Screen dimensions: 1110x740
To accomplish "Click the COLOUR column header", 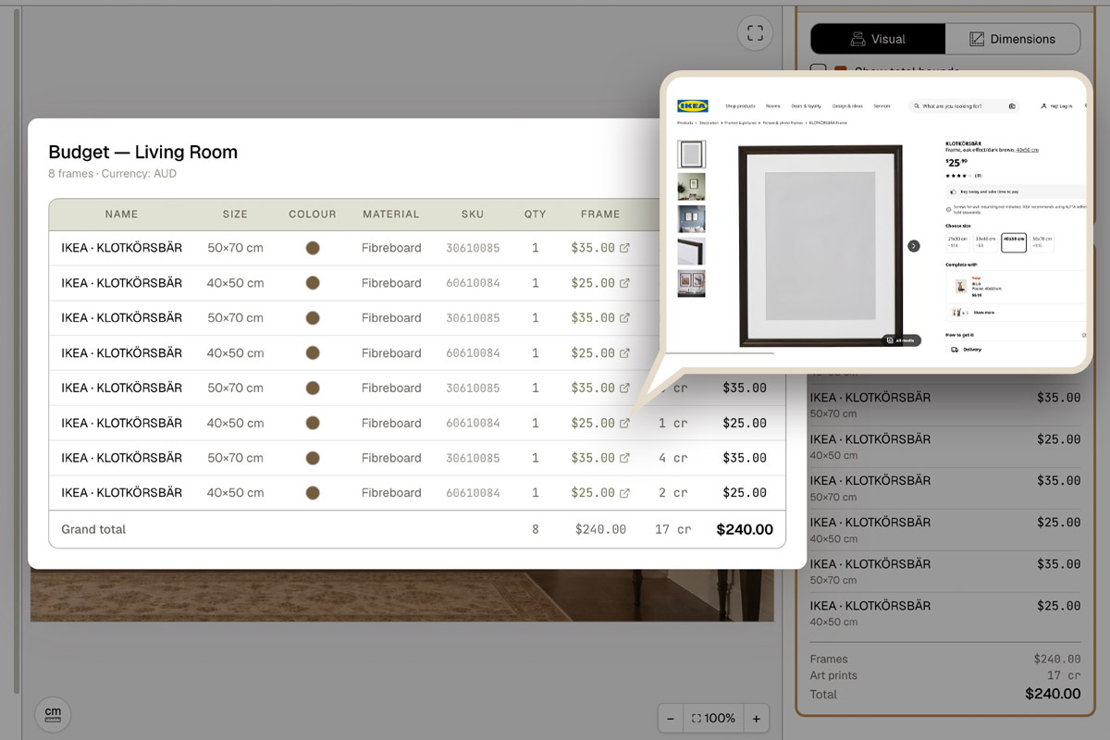I will pos(313,214).
